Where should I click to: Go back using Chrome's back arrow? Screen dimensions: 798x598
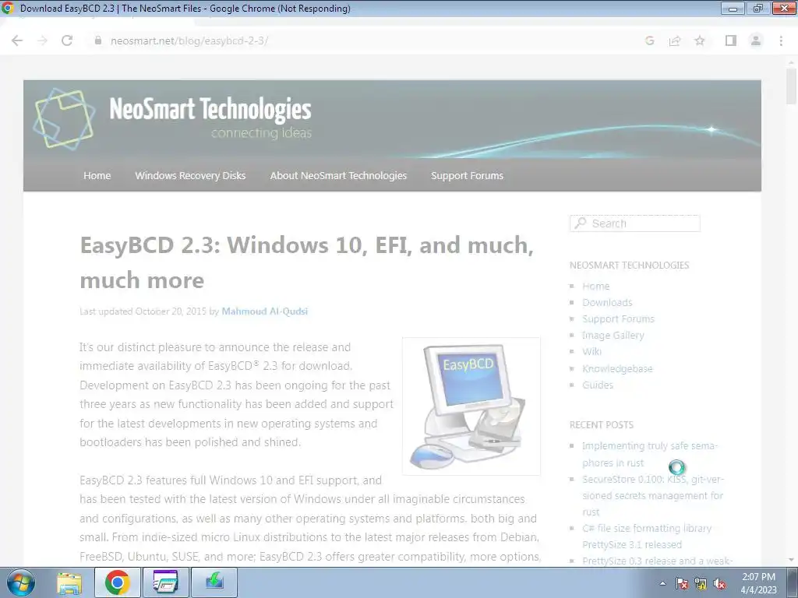click(x=17, y=40)
